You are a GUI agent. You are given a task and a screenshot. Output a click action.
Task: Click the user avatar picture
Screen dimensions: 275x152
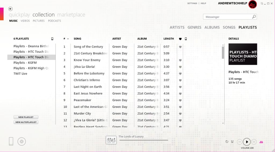pyautogui.click(x=252, y=4)
